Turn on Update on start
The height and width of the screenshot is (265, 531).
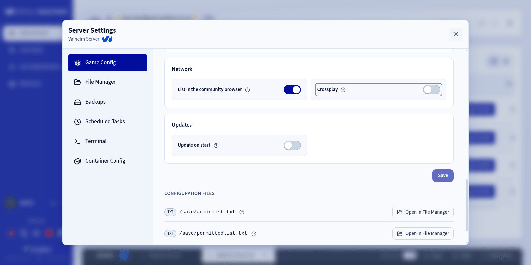(292, 145)
